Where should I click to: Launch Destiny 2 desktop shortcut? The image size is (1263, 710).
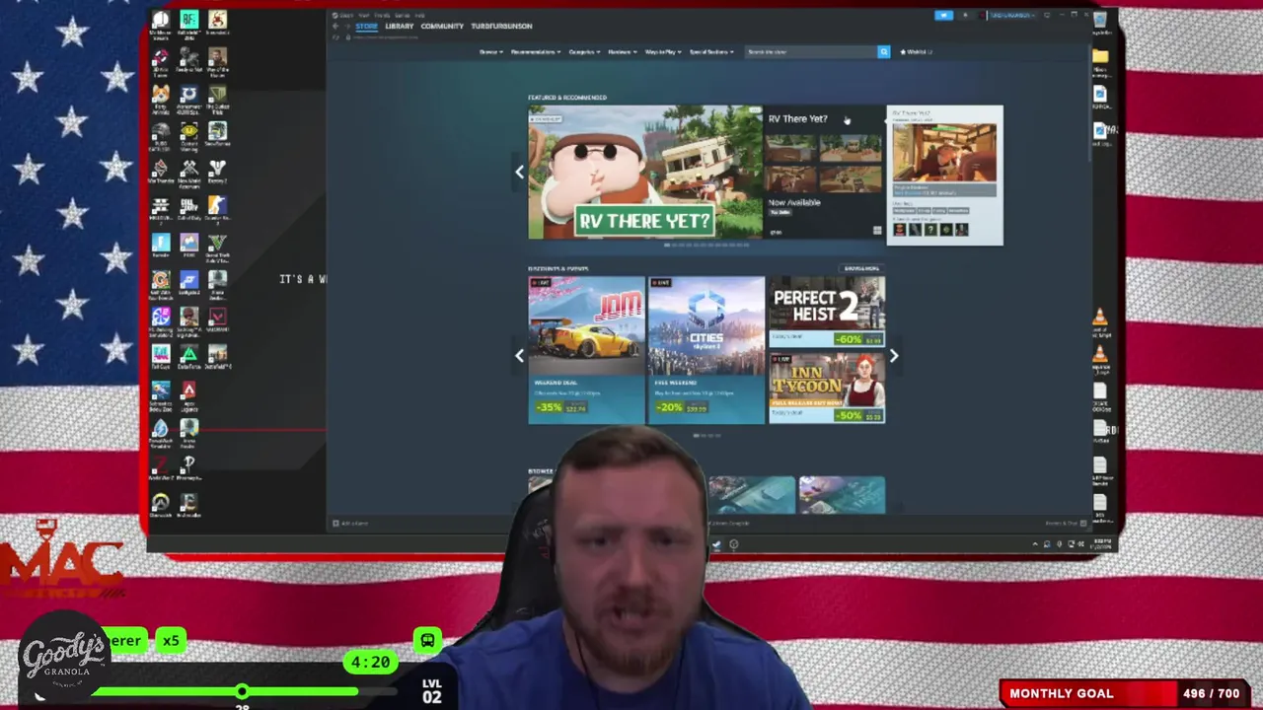(x=217, y=173)
